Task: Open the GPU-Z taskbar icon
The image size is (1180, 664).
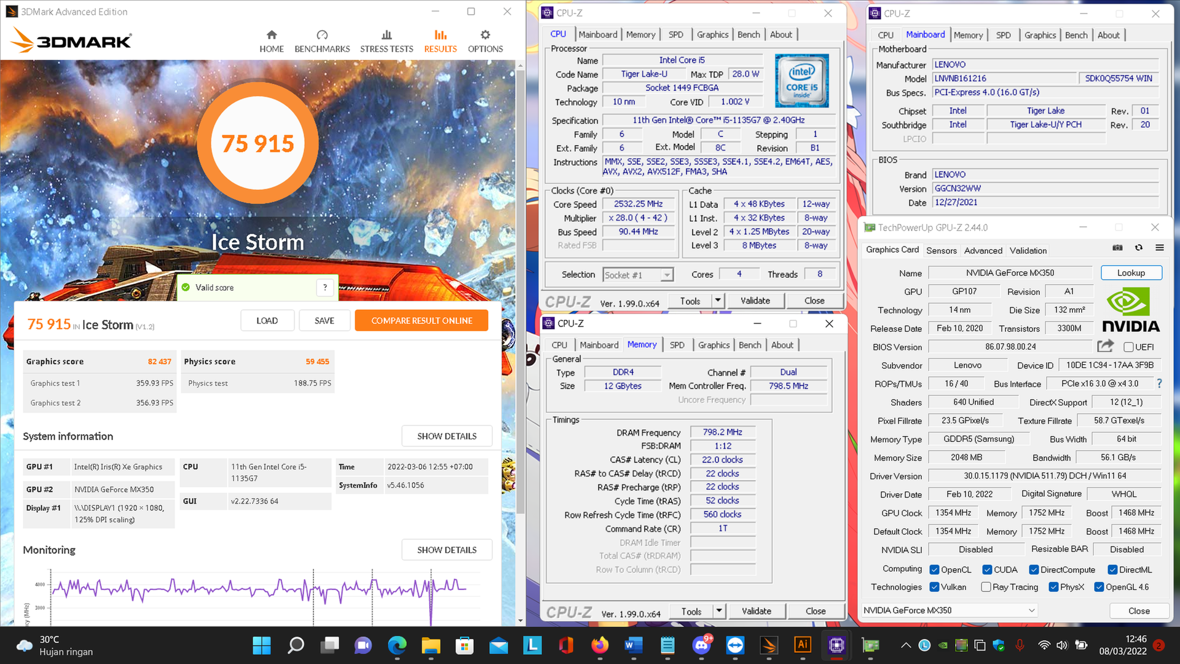Action: pos(870,645)
